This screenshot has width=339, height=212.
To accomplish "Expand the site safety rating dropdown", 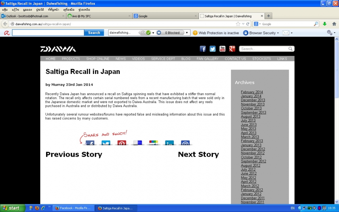I will click(x=153, y=33).
